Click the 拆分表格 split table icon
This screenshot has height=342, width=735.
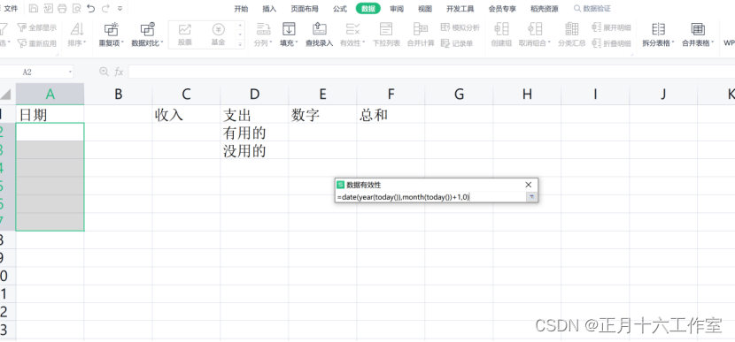(x=659, y=29)
